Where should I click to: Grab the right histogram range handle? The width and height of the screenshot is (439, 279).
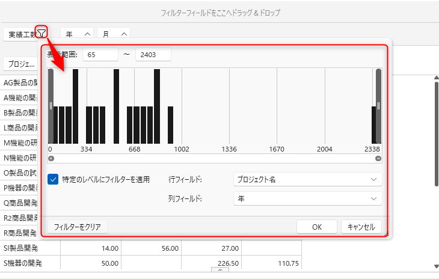[378, 105]
